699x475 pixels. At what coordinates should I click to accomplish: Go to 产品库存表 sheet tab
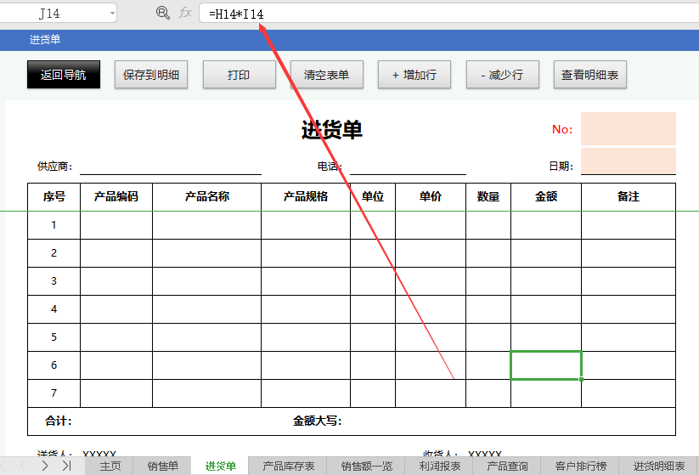pyautogui.click(x=288, y=466)
